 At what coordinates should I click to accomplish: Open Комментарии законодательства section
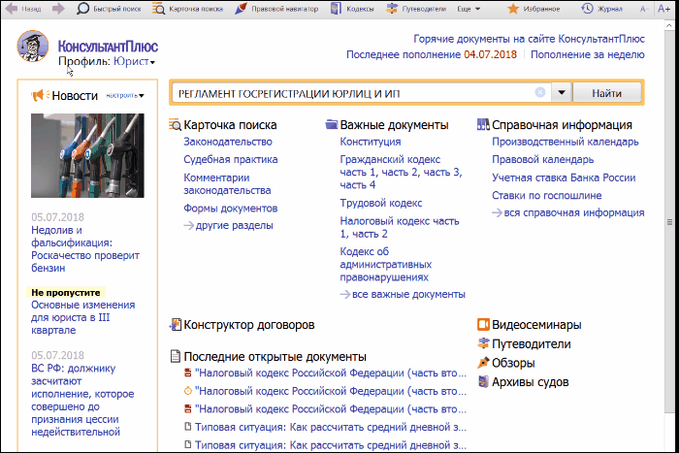pyautogui.click(x=227, y=184)
